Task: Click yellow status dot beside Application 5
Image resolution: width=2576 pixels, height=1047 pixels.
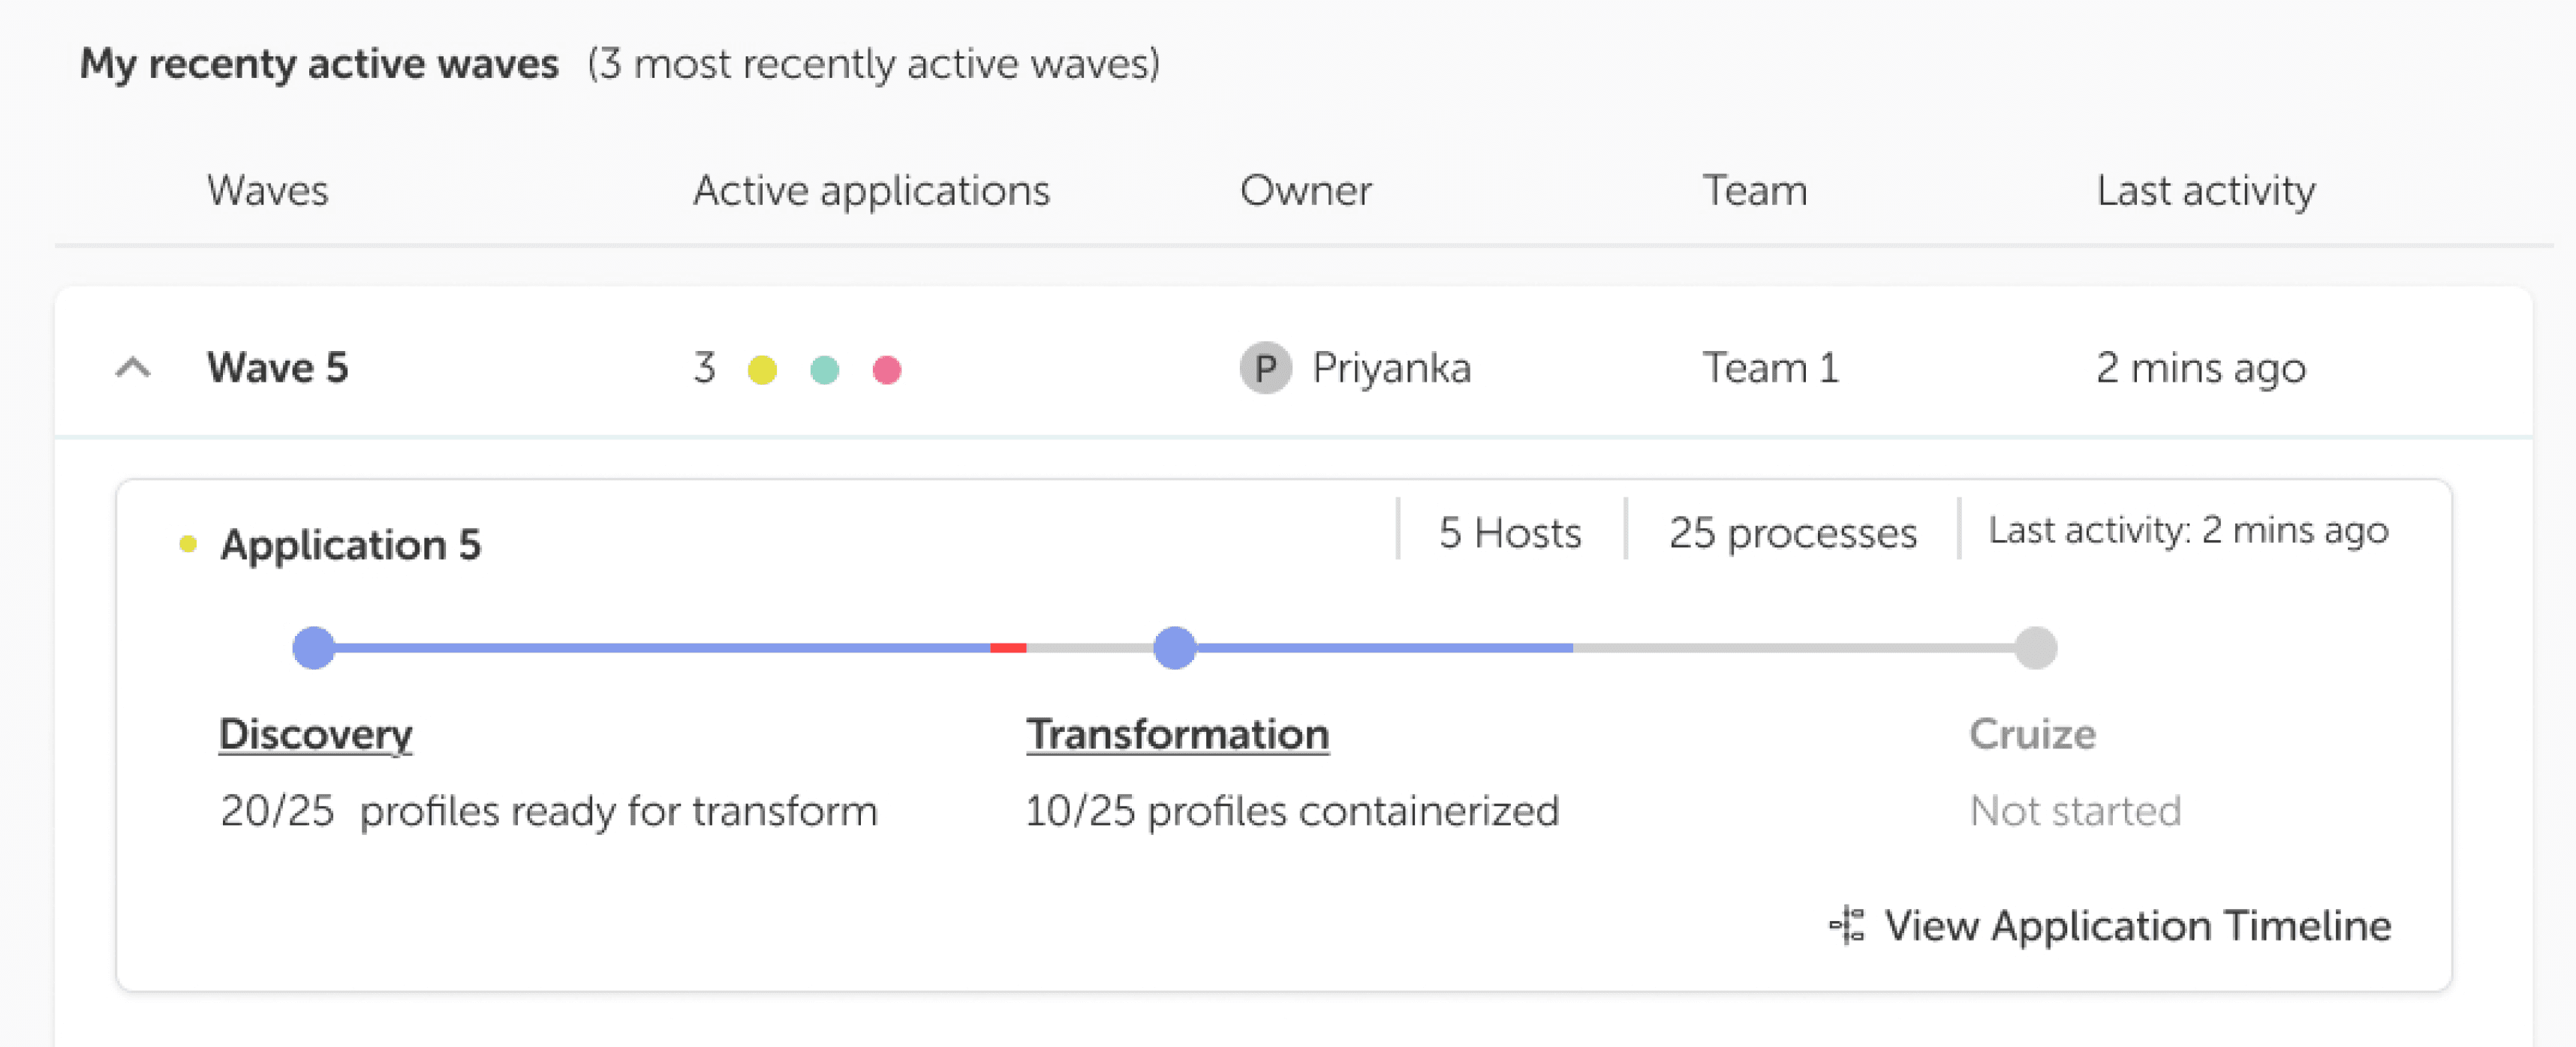Action: pyautogui.click(x=188, y=544)
